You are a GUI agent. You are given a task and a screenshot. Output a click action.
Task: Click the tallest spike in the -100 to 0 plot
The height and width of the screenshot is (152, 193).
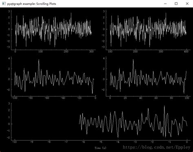click(x=39, y=60)
